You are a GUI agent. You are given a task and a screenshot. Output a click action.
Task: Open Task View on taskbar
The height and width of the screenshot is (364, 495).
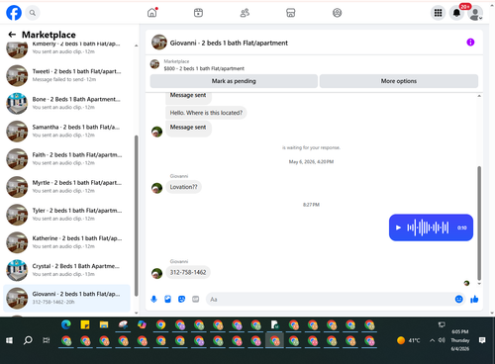47,340
